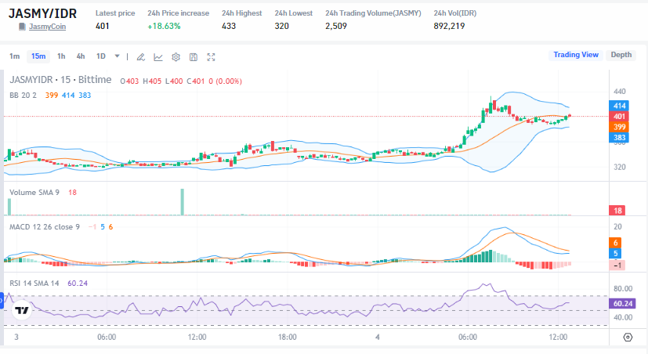The height and width of the screenshot is (354, 648).
Task: Open the JasmyCoin link
Action: tap(48, 27)
